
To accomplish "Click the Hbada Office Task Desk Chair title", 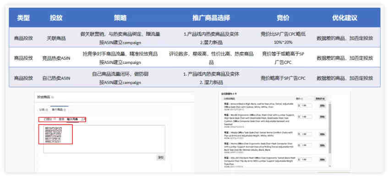I will [x=258, y=134].
